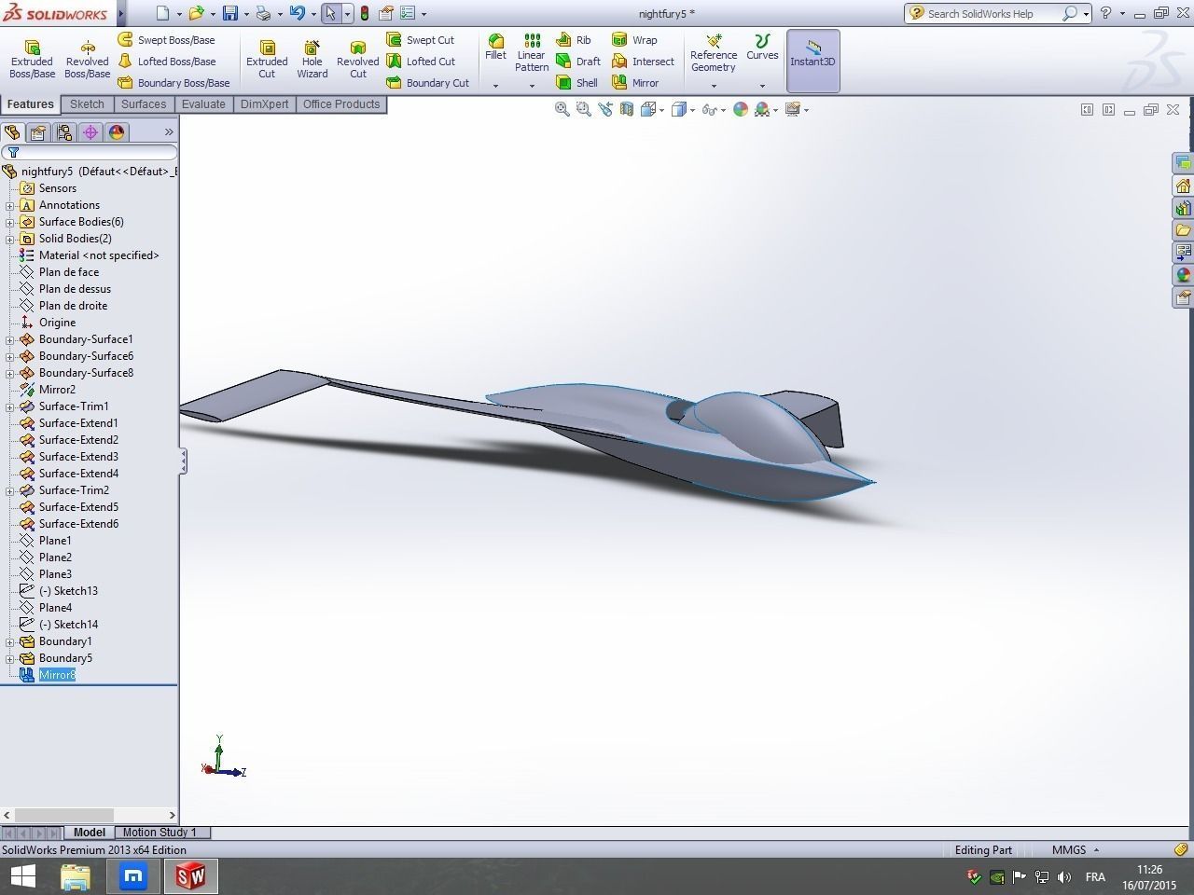Open the DimXpertManager tab in left panel
This screenshot has width=1194, height=895.
(90, 132)
